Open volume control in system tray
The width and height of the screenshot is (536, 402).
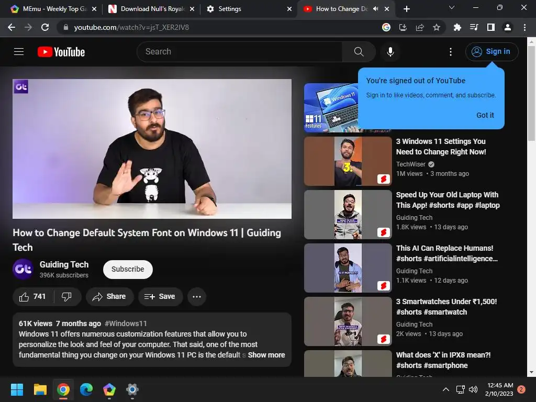point(473,389)
